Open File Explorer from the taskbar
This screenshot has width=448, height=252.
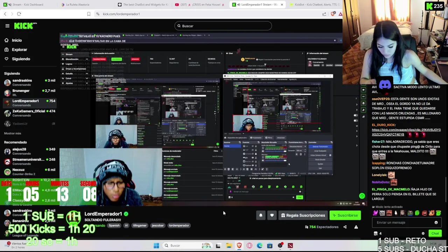(229, 246)
